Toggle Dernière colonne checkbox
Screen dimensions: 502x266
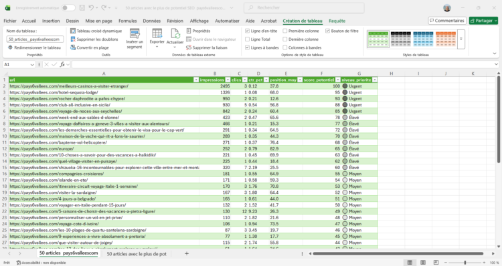[284, 39]
